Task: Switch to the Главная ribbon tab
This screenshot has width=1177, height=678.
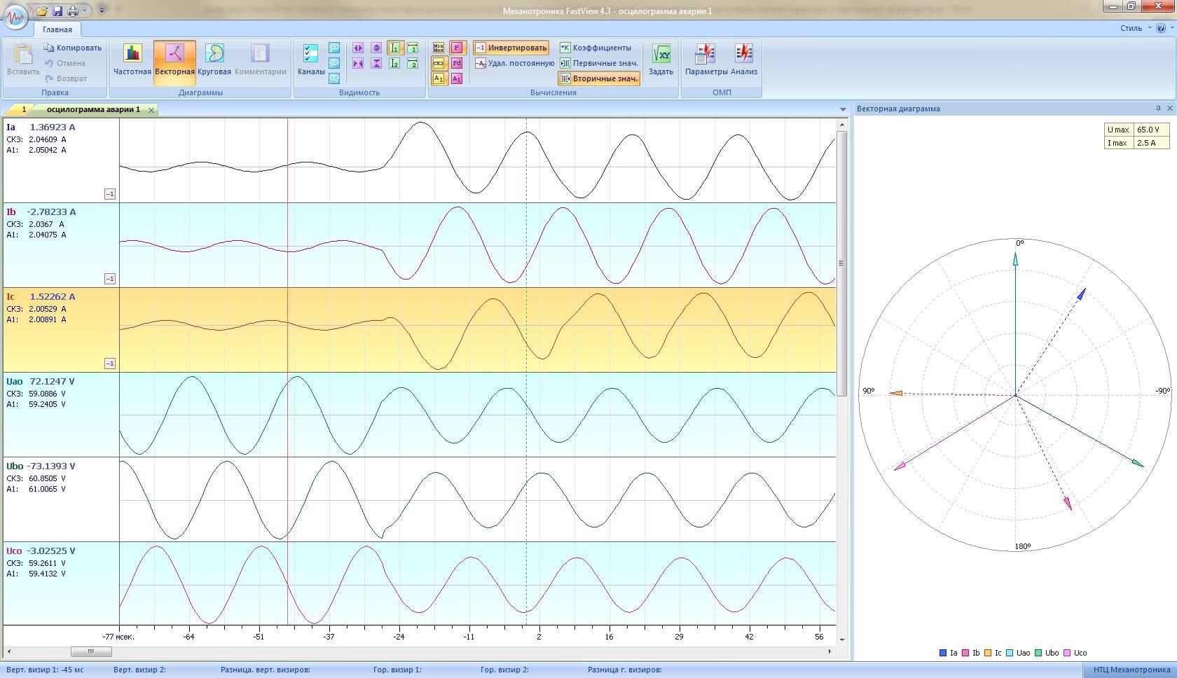Action: coord(57,29)
